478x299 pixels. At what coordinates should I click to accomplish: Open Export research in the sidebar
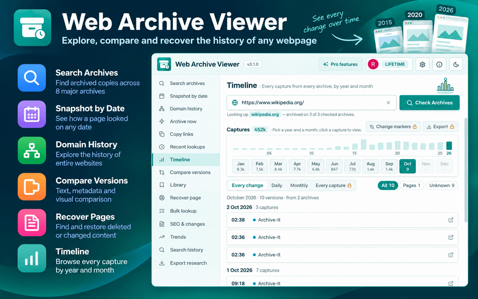coord(186,263)
